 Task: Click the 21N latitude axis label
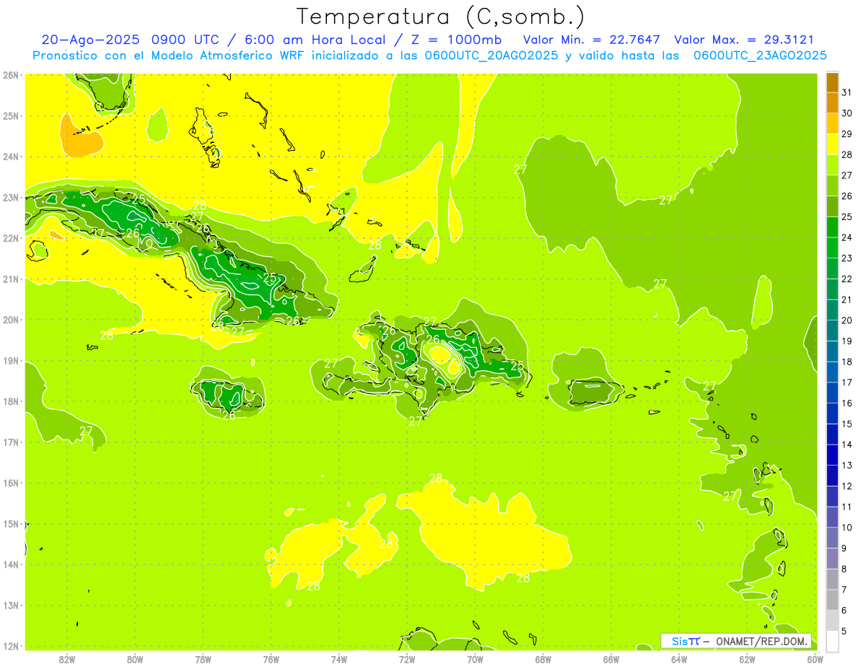coord(10,279)
